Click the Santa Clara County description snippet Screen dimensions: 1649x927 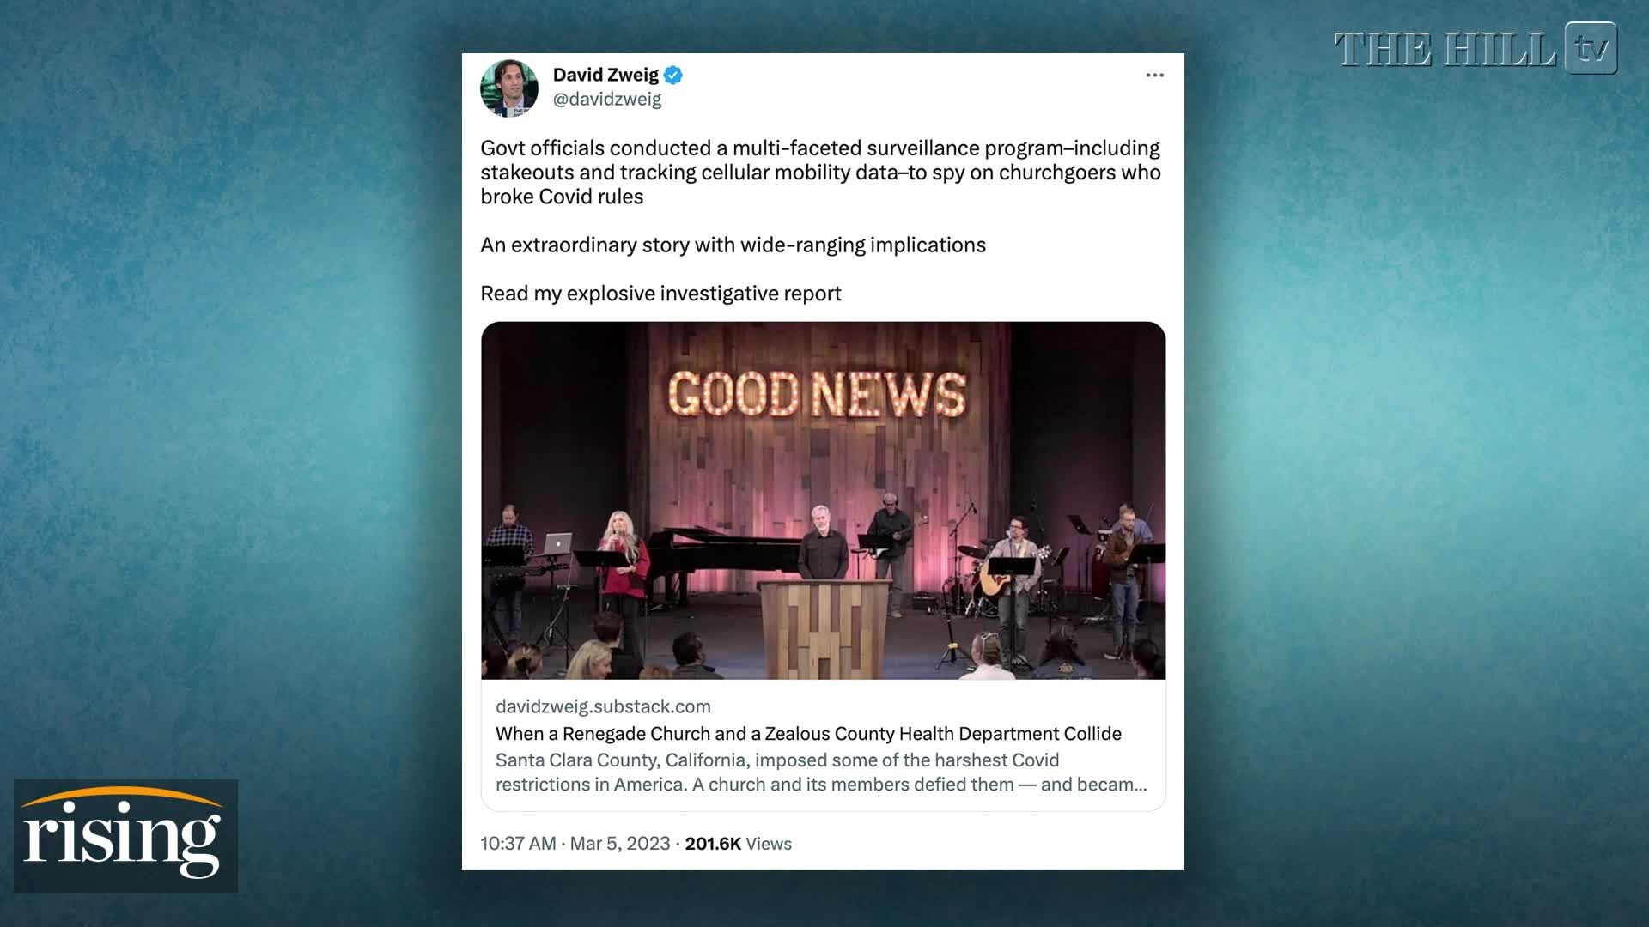(821, 772)
